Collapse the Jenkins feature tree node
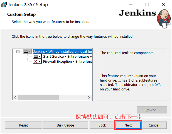This screenshot has height=134, width=172. pyautogui.click(x=18, y=52)
